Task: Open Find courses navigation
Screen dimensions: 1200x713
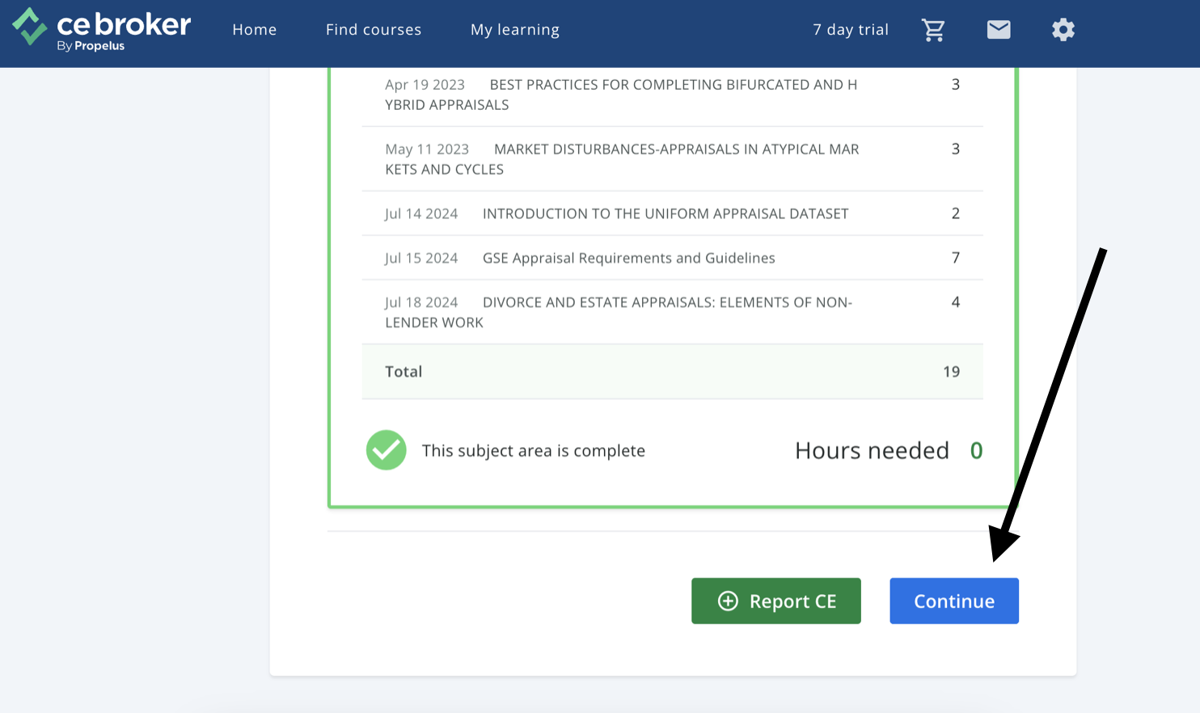Action: pyautogui.click(x=373, y=29)
